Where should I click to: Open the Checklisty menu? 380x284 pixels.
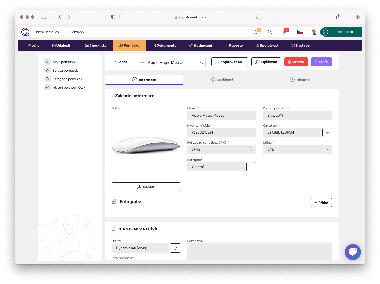96,45
